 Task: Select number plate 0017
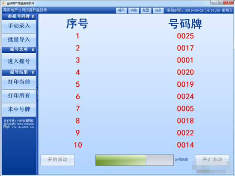pyautogui.click(x=185, y=48)
